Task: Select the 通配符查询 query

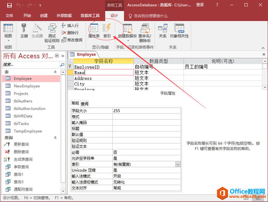Action: (x=31, y=189)
